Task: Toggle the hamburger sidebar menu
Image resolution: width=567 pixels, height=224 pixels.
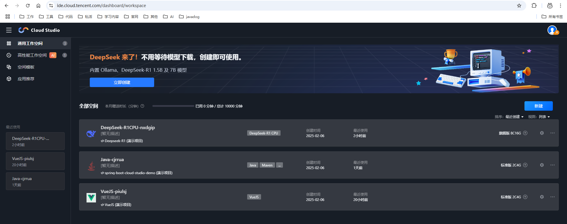Action: pos(9,30)
